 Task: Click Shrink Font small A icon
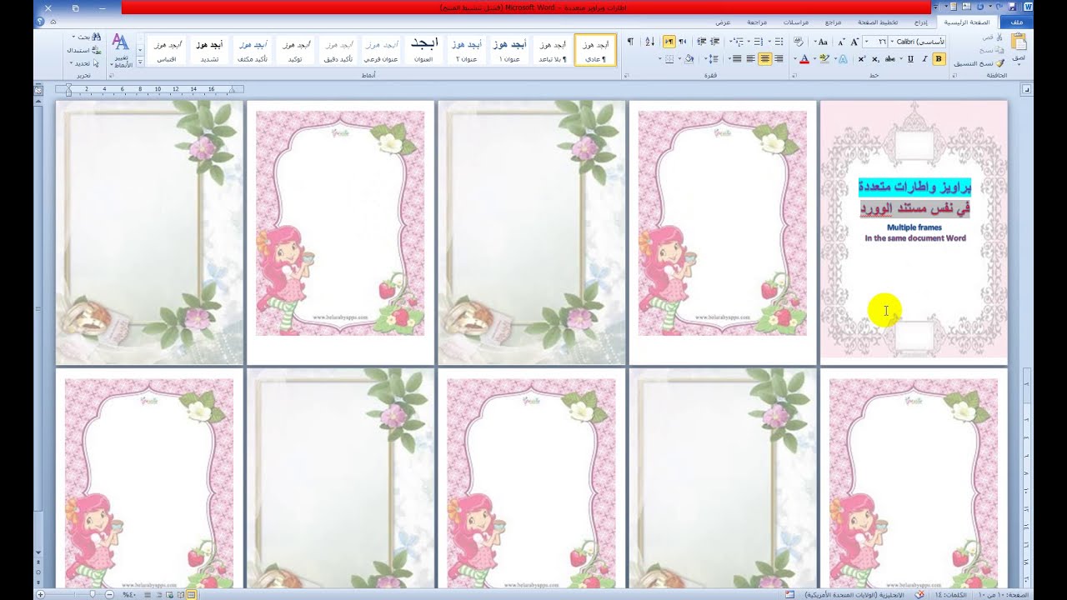841,41
